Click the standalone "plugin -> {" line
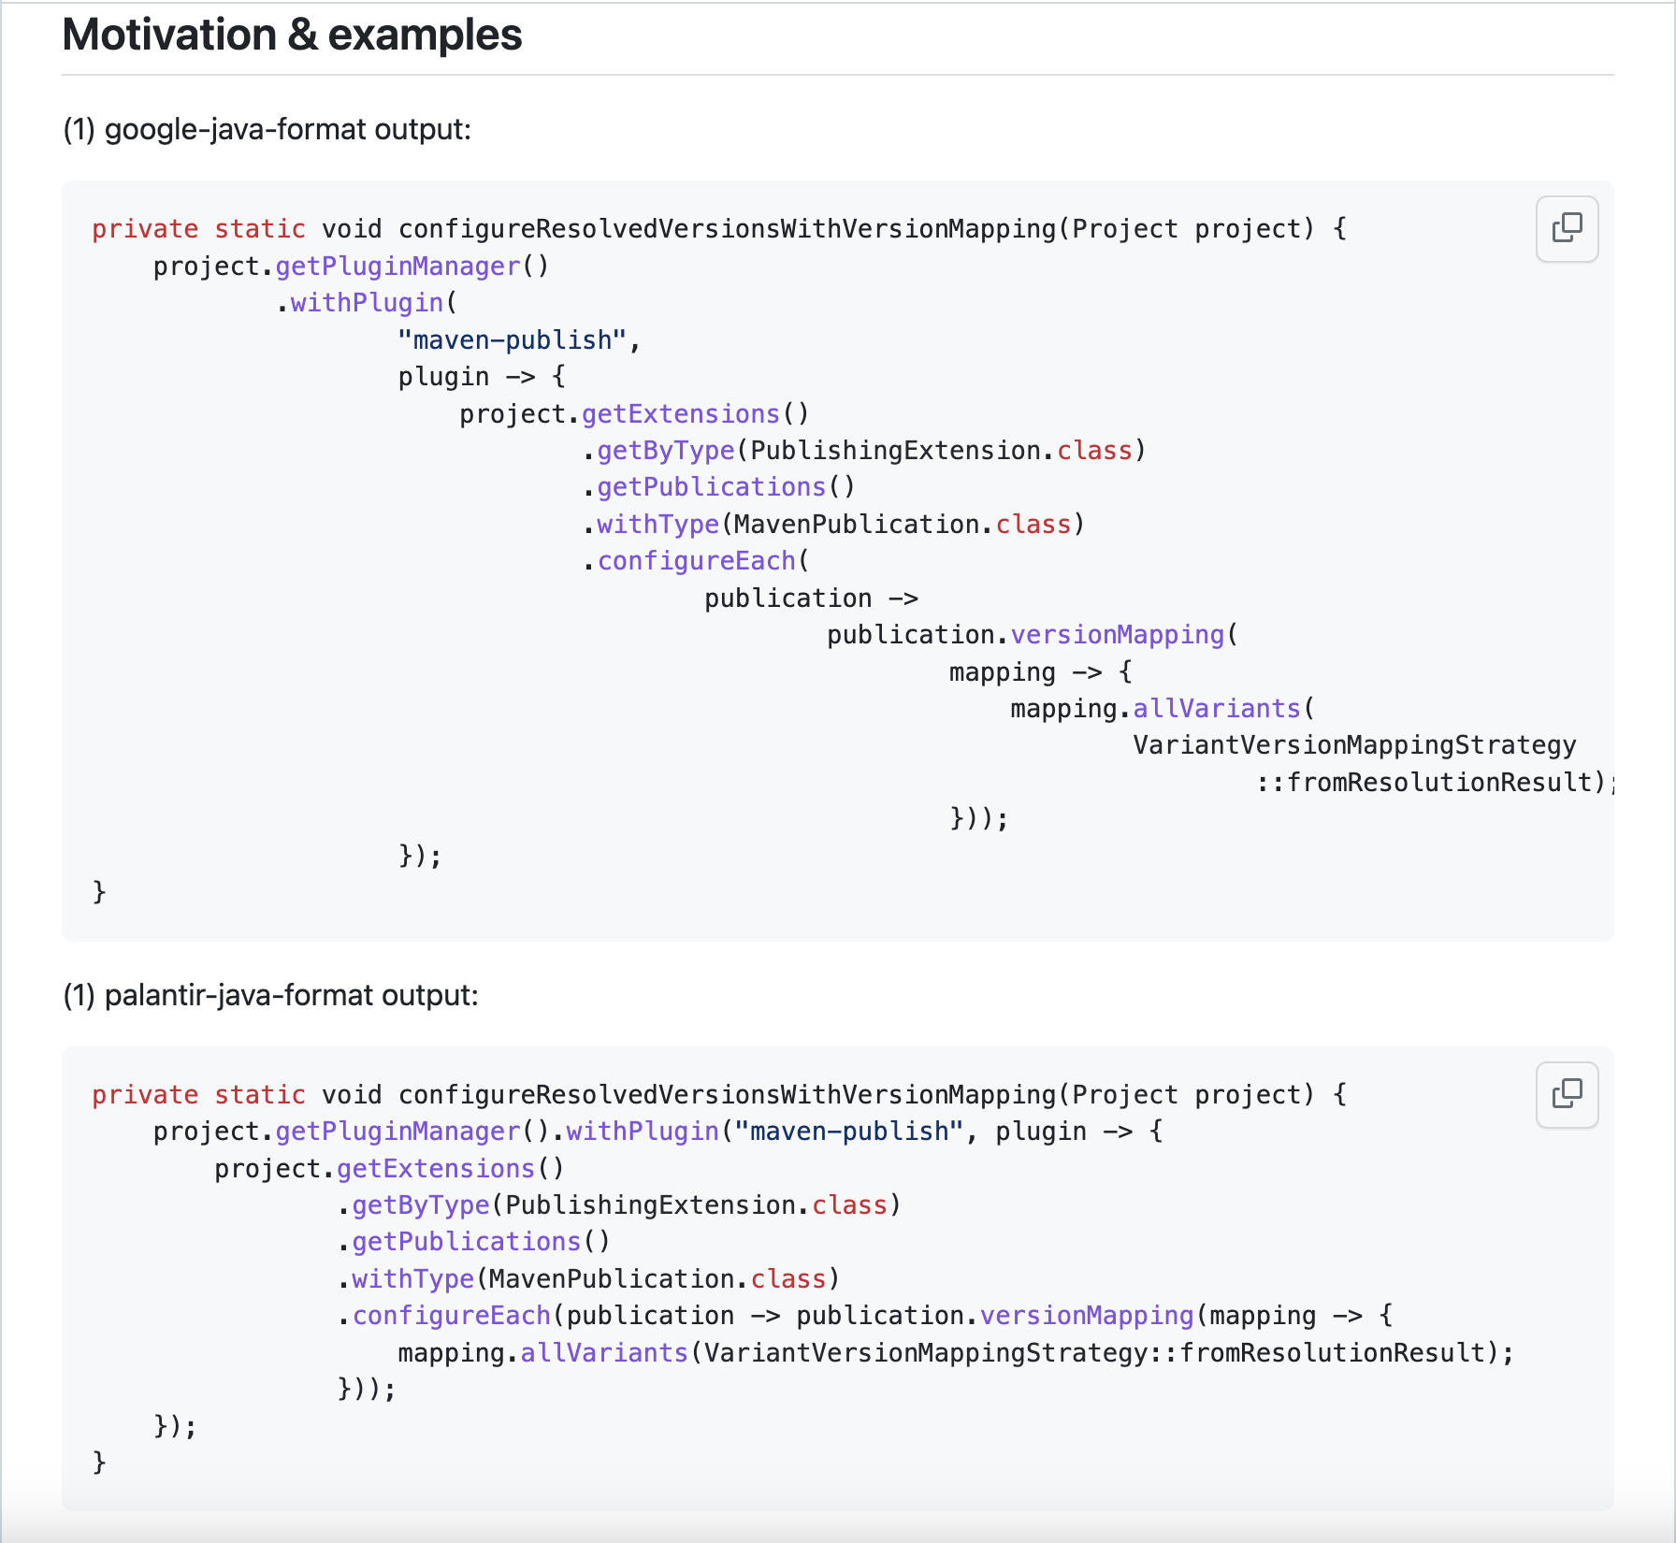 (482, 377)
